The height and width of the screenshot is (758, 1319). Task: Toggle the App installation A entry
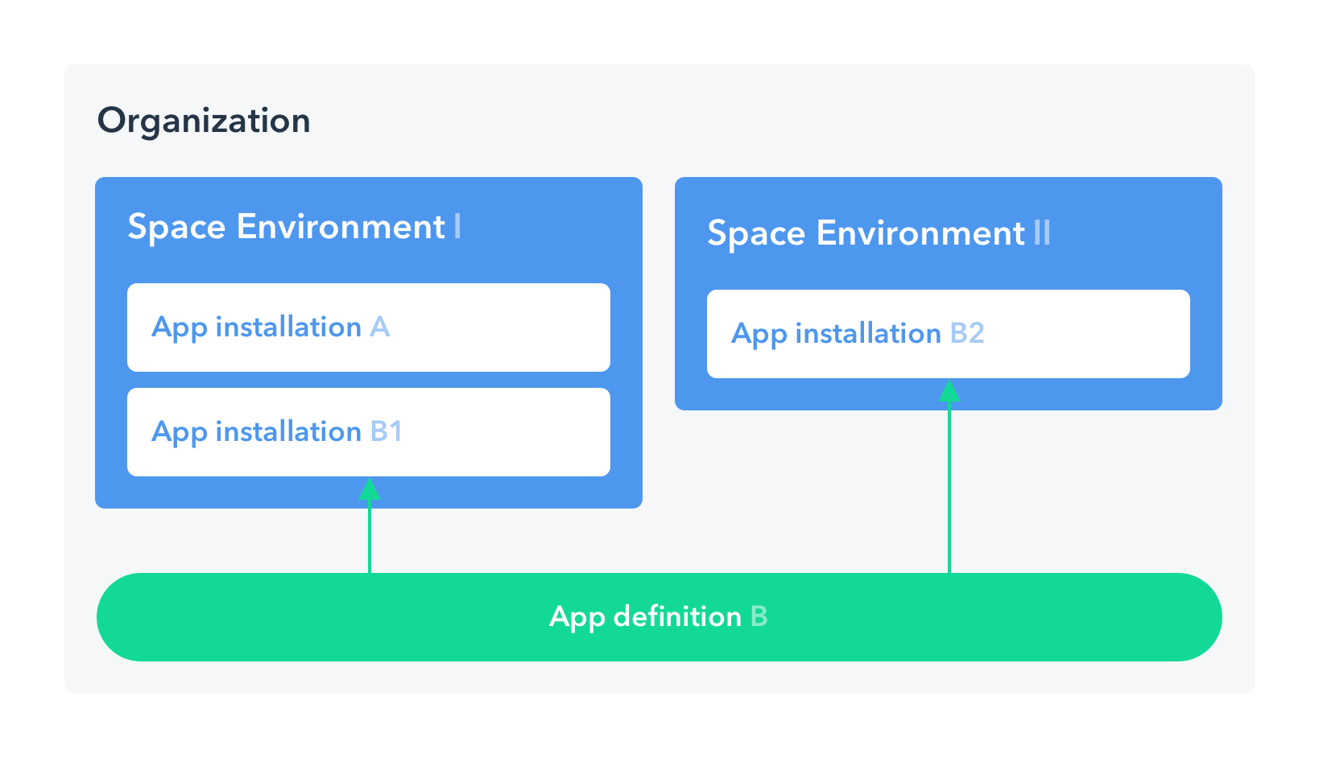pos(367,327)
